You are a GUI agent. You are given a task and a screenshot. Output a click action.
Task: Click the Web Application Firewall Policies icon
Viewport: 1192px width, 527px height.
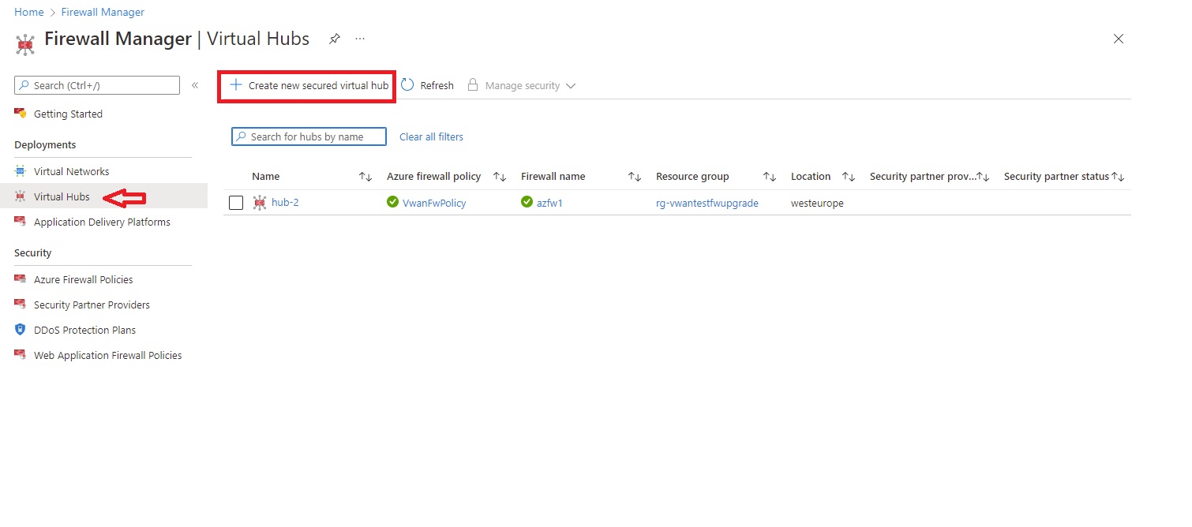21,355
